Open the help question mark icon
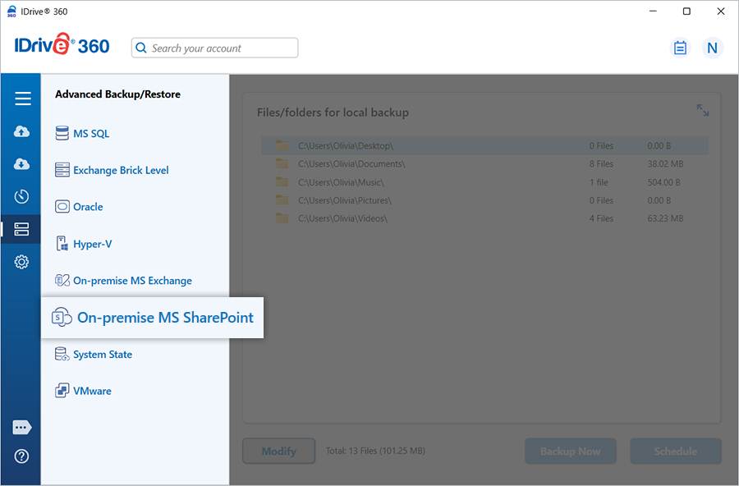739x486 pixels. pos(22,456)
